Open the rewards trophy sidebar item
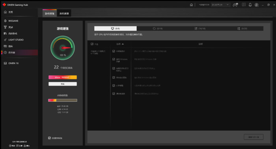Image resolution: width=276 pixels, height=149 pixels. point(8,27)
